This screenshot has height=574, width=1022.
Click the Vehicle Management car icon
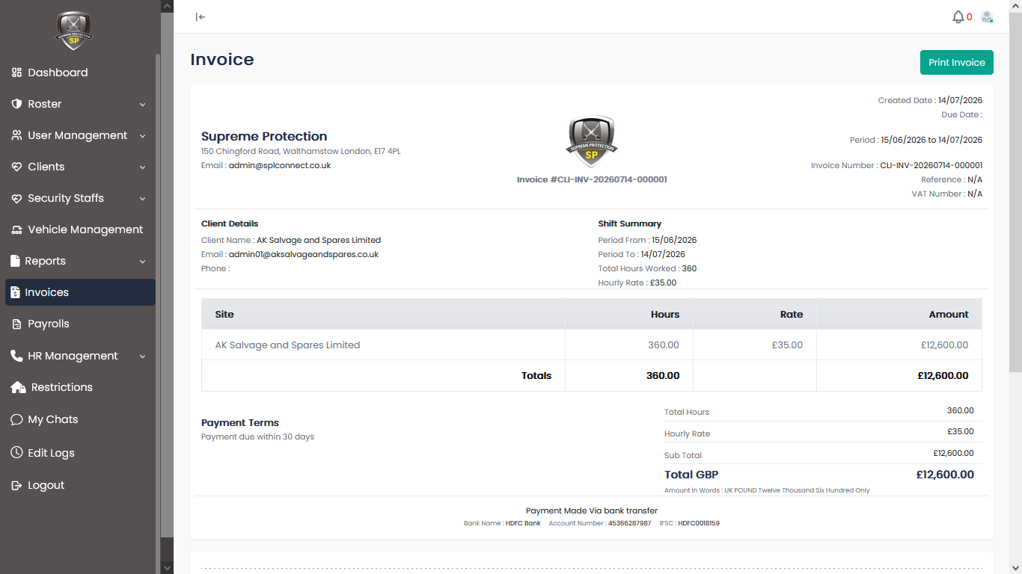16,229
